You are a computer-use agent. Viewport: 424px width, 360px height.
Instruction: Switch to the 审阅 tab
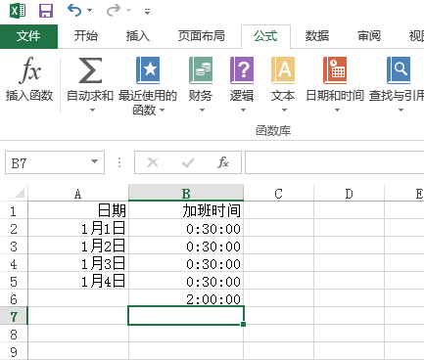tap(369, 36)
